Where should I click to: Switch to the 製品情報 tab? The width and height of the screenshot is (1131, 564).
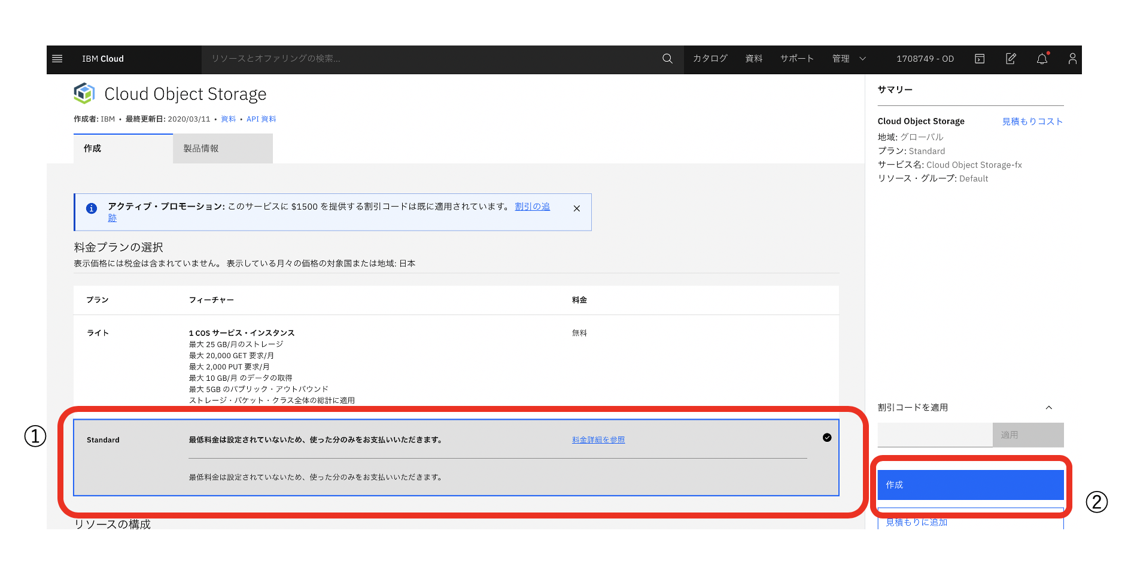(223, 148)
